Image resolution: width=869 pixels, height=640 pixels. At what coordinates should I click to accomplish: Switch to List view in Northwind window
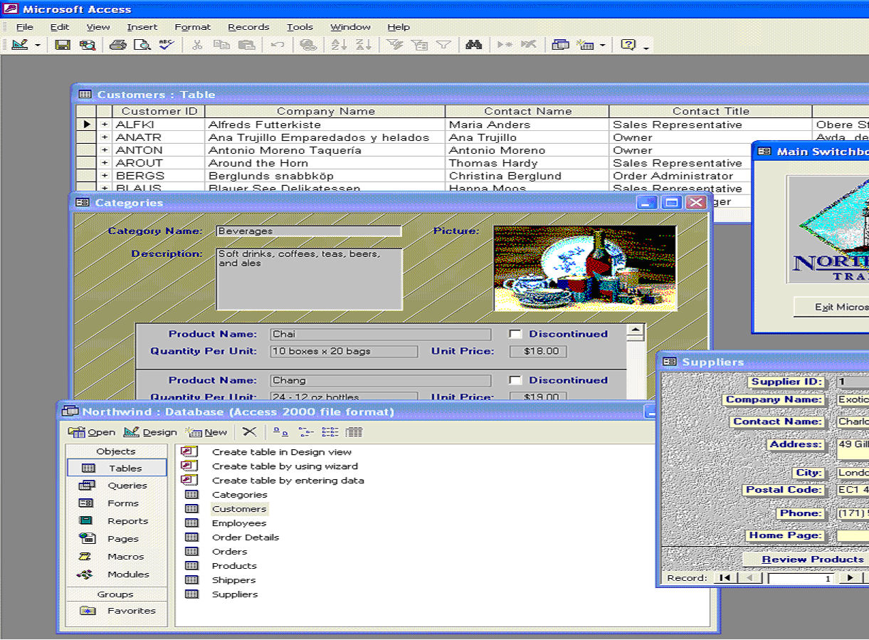(x=330, y=431)
